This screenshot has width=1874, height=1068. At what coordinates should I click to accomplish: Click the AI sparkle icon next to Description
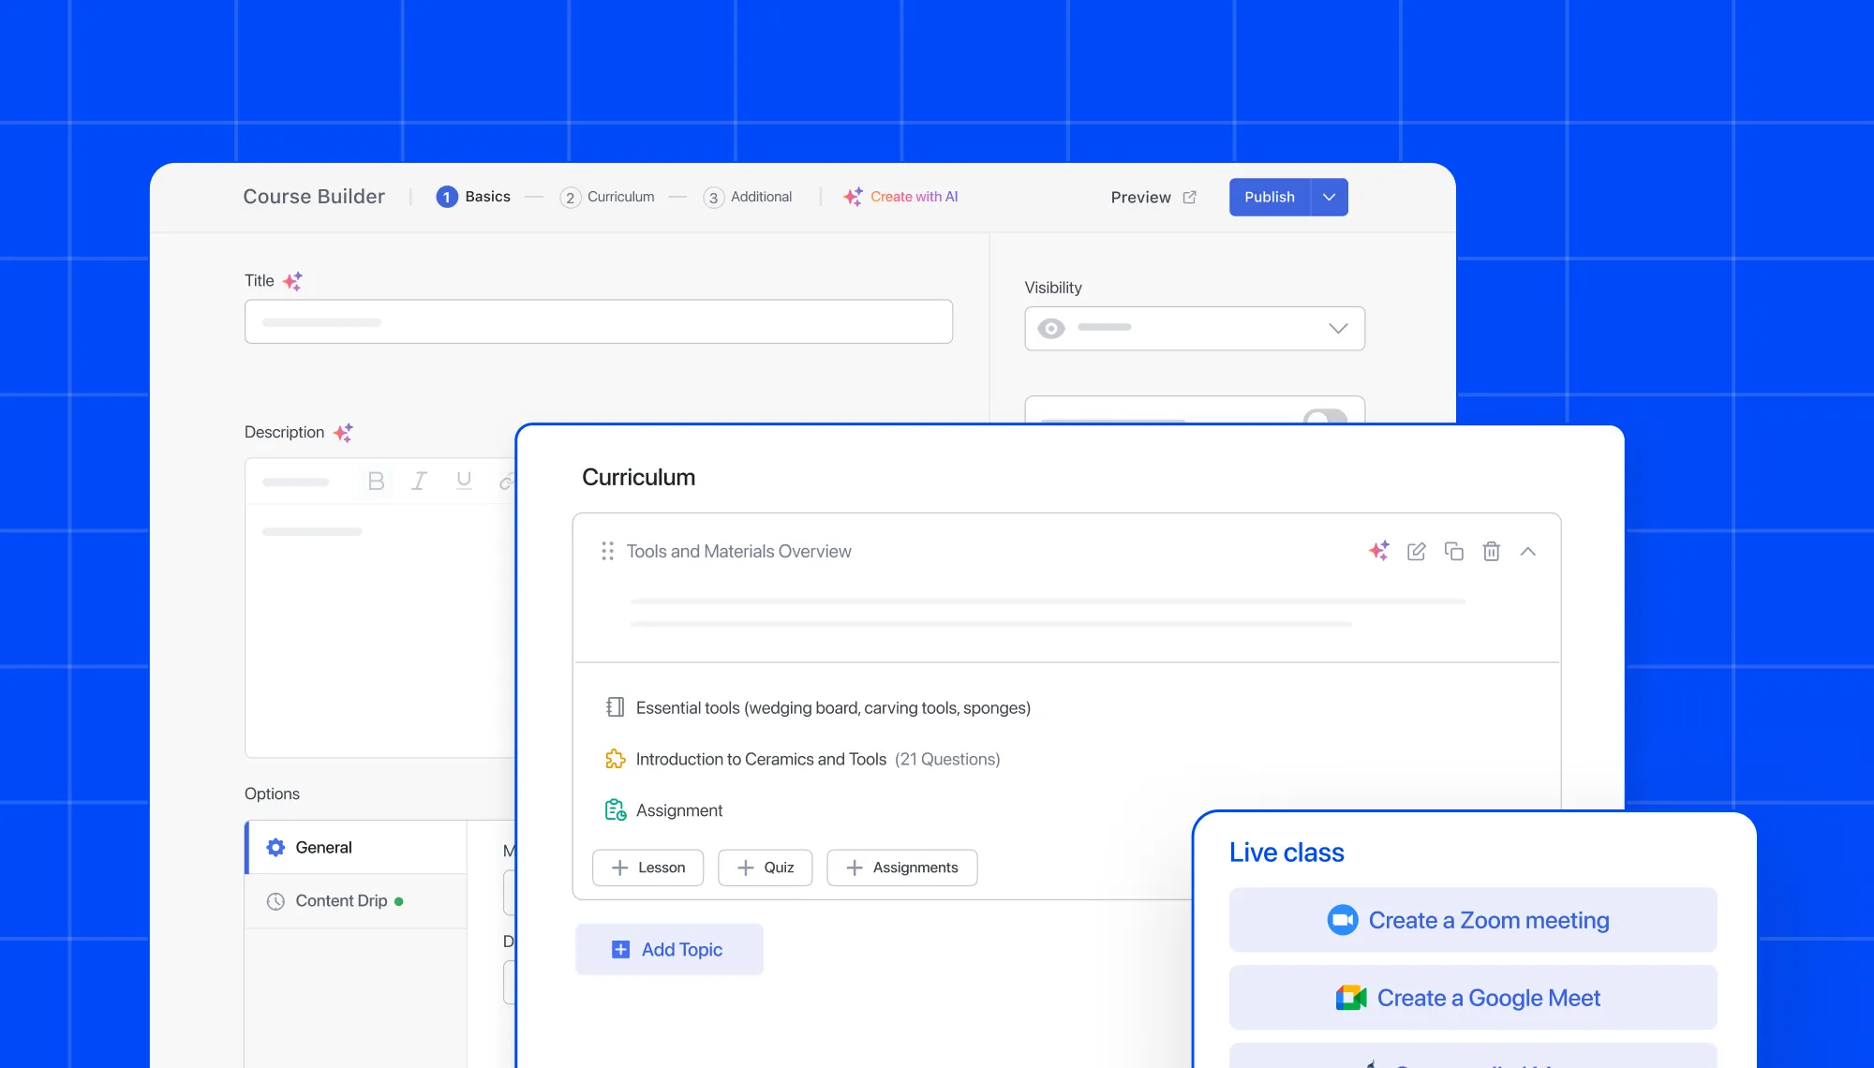point(344,432)
